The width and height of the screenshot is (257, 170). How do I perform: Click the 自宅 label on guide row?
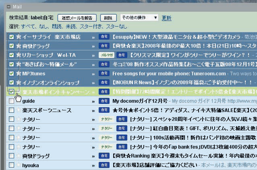[x=104, y=101]
